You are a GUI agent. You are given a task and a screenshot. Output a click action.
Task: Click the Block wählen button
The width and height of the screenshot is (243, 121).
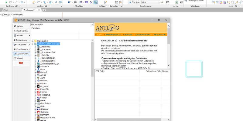point(22,31)
